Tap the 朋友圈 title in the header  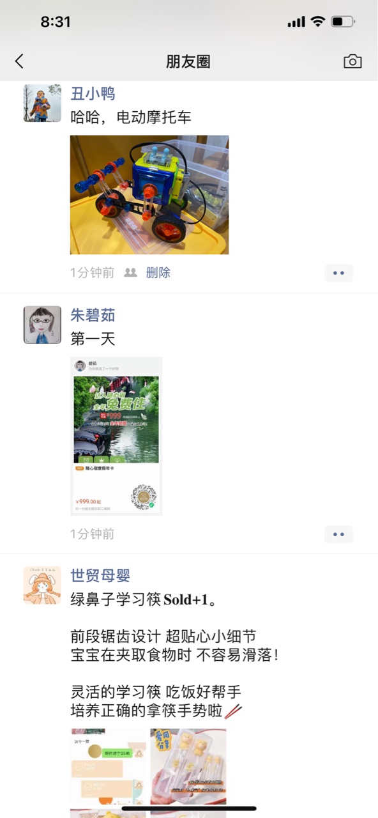point(188,61)
